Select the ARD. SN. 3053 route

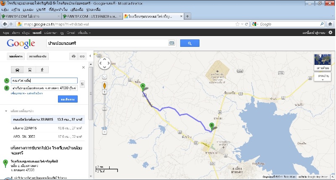[48, 136]
